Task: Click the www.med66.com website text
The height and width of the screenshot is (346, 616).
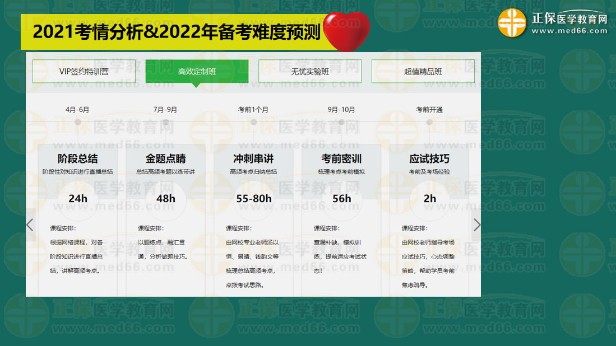Action: tap(569, 31)
